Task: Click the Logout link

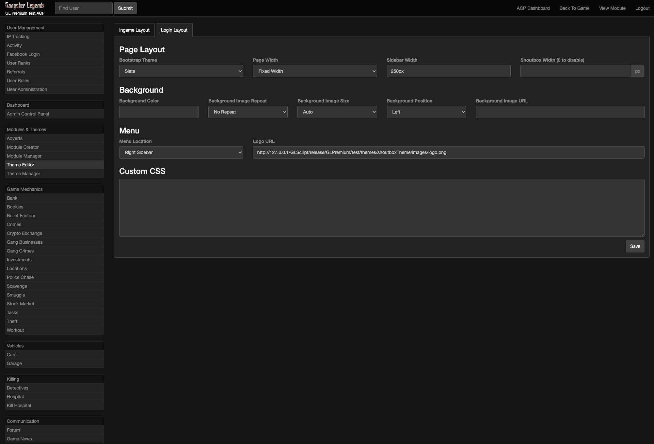Action: [642, 8]
